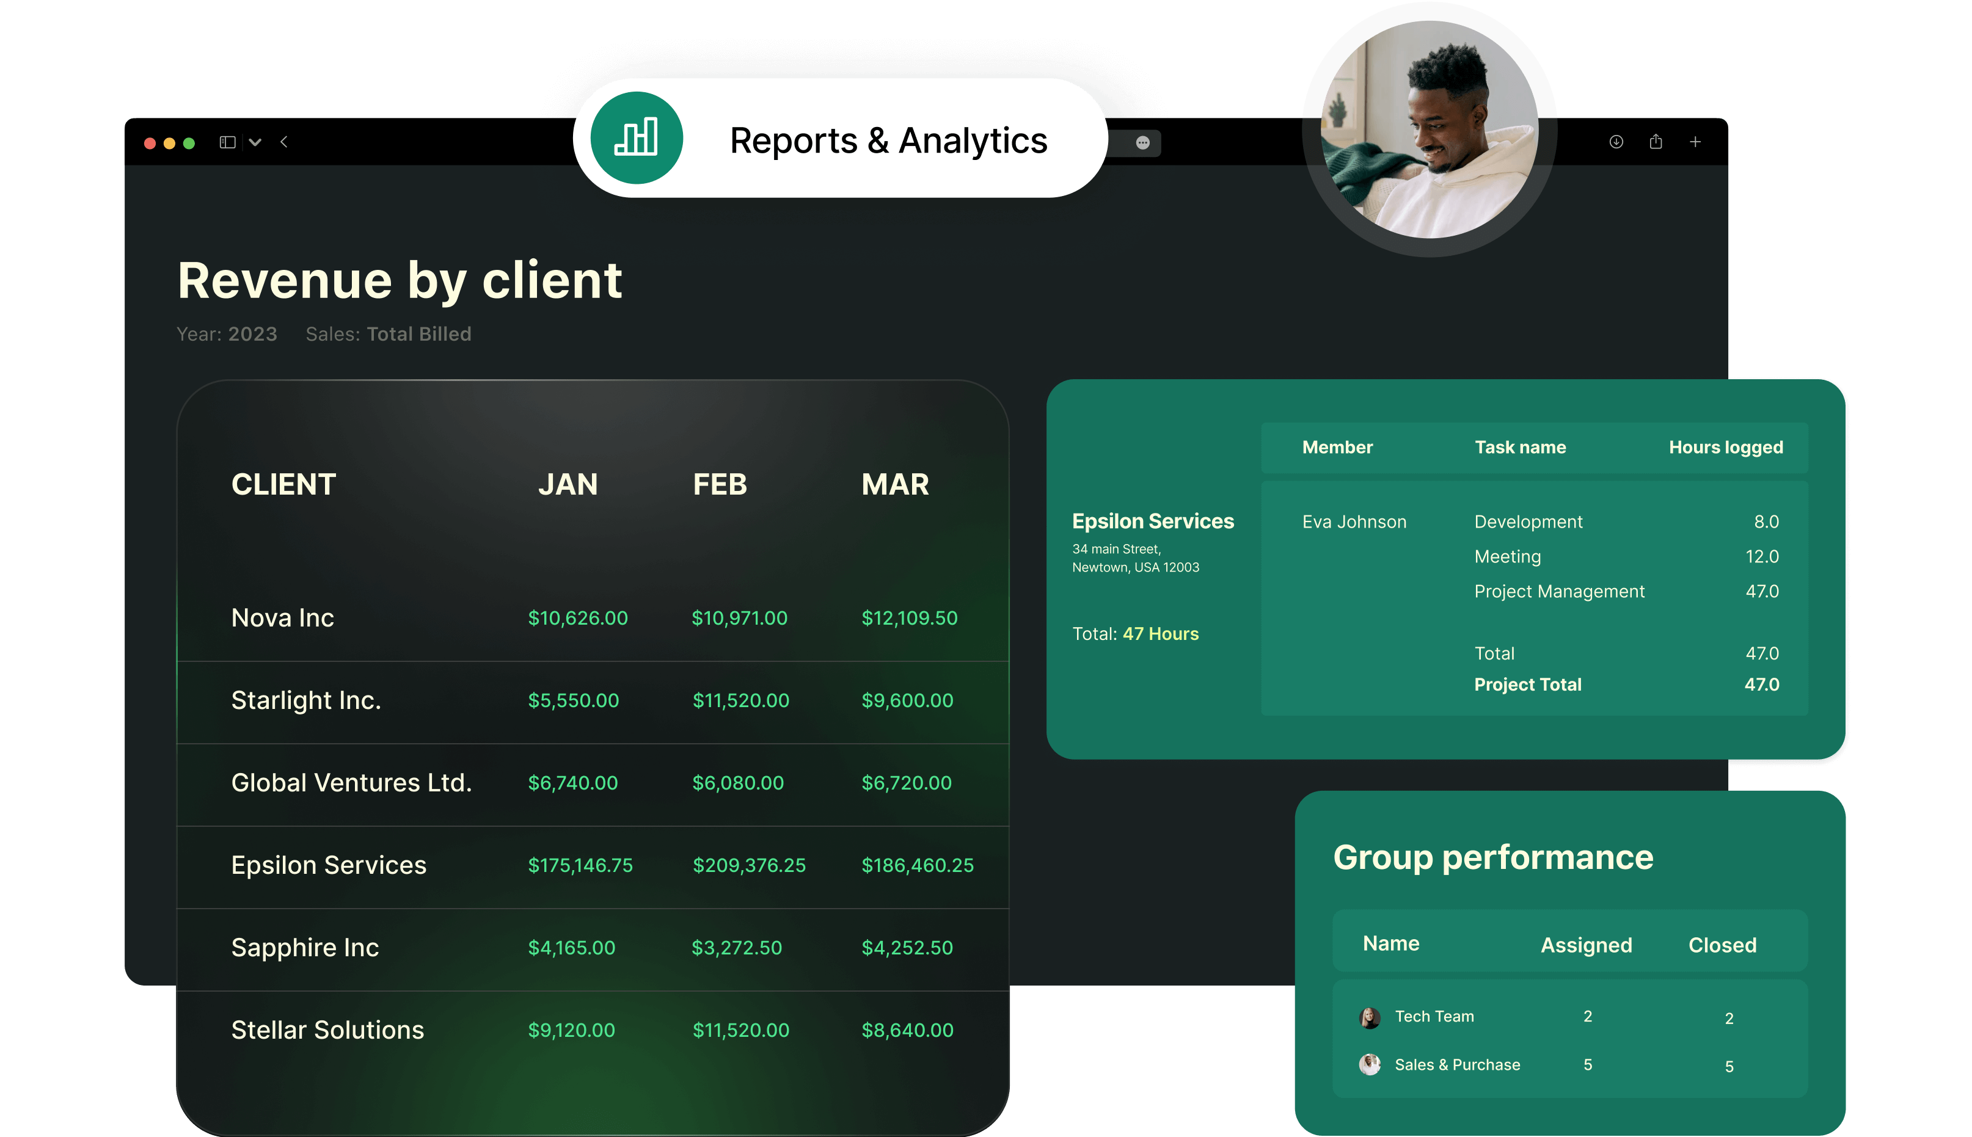This screenshot has height=1137, width=1972.
Task: Select the Reports & Analytics tab
Action: [888, 140]
